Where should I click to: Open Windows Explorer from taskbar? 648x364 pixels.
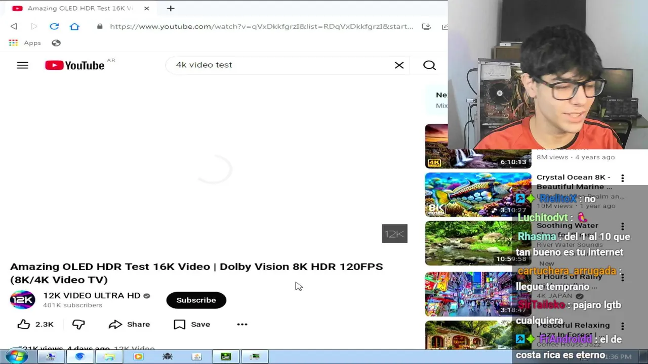109,357
